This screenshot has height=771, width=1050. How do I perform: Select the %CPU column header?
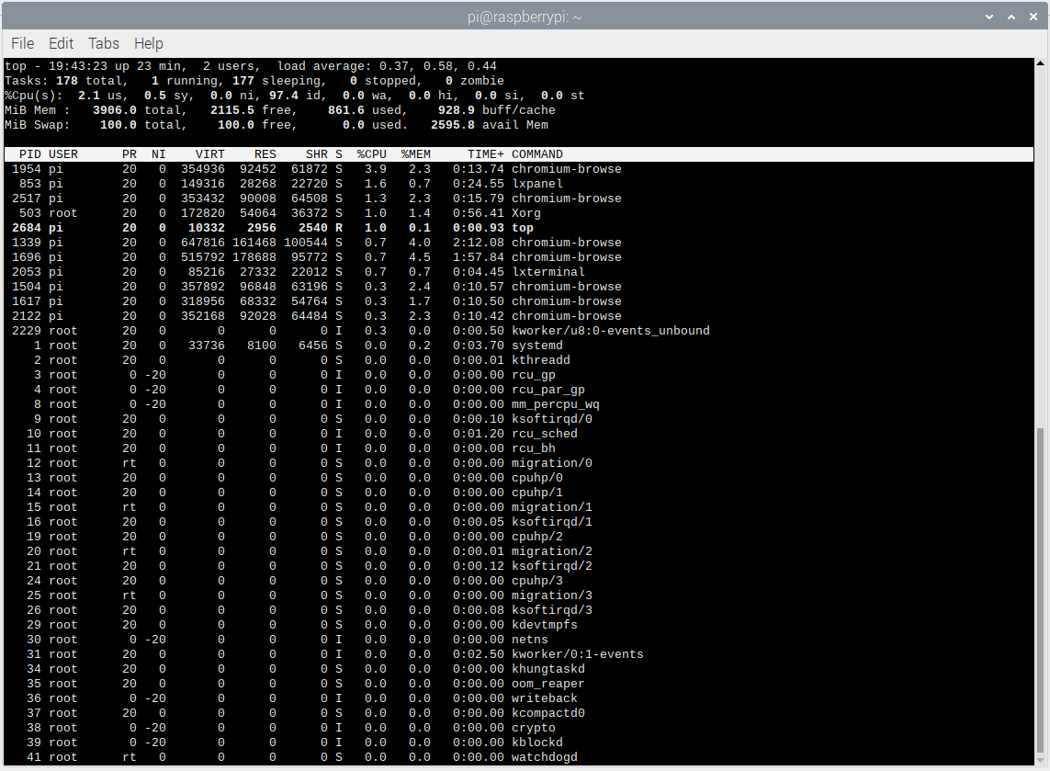pyautogui.click(x=371, y=153)
